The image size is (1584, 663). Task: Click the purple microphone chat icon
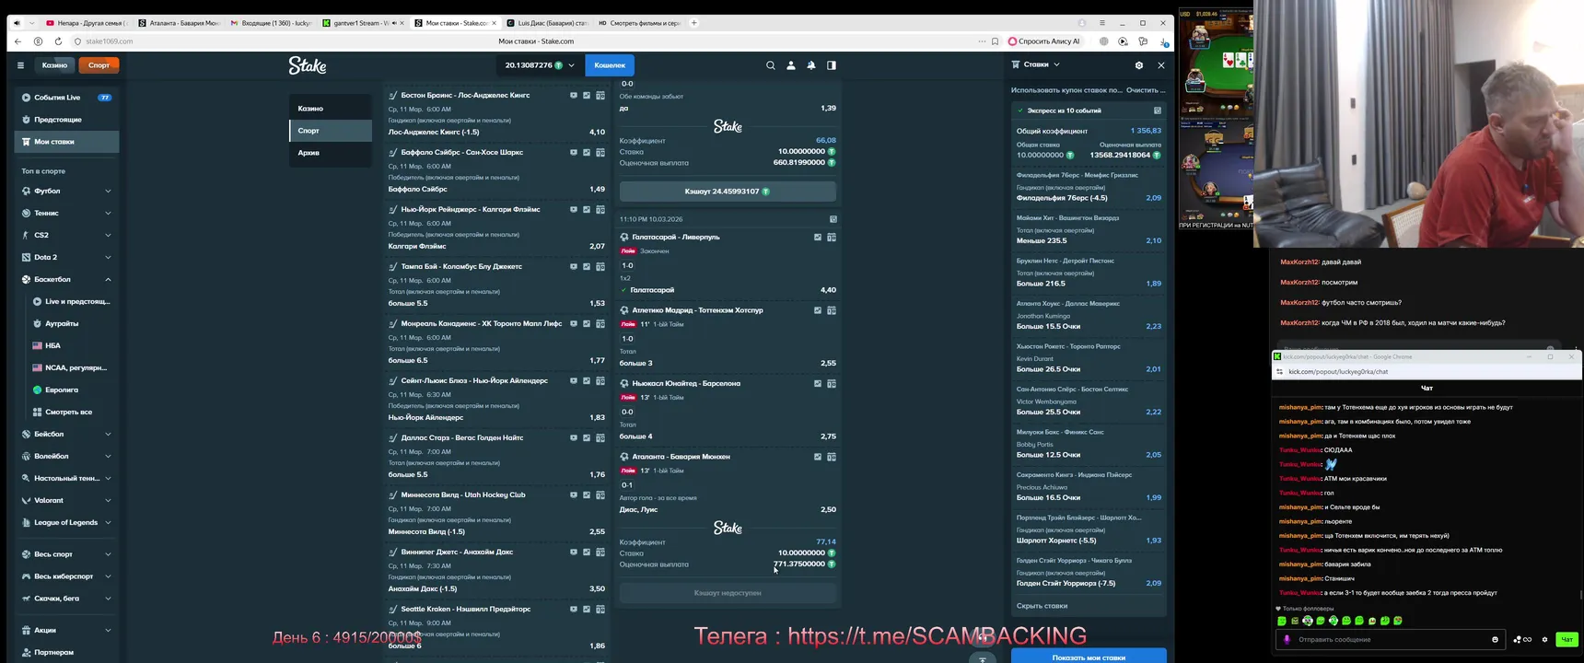[x=1287, y=639]
